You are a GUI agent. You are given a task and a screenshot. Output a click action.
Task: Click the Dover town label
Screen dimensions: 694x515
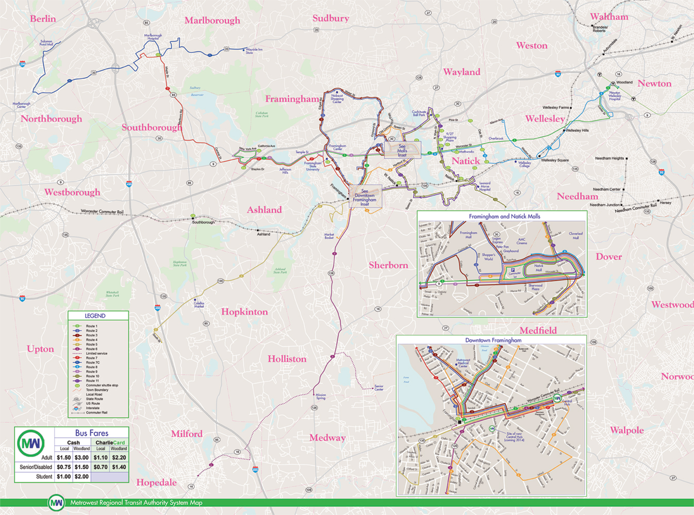tap(609, 257)
